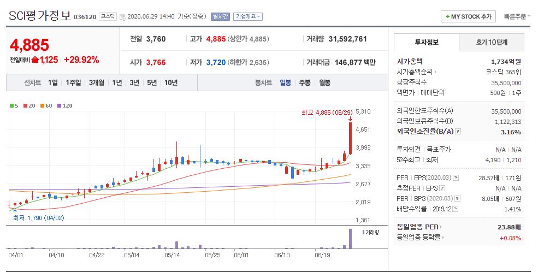This screenshot has height=272, width=538.
Task: Click the help icon next to 추정PER EPS
Action: coord(442,188)
